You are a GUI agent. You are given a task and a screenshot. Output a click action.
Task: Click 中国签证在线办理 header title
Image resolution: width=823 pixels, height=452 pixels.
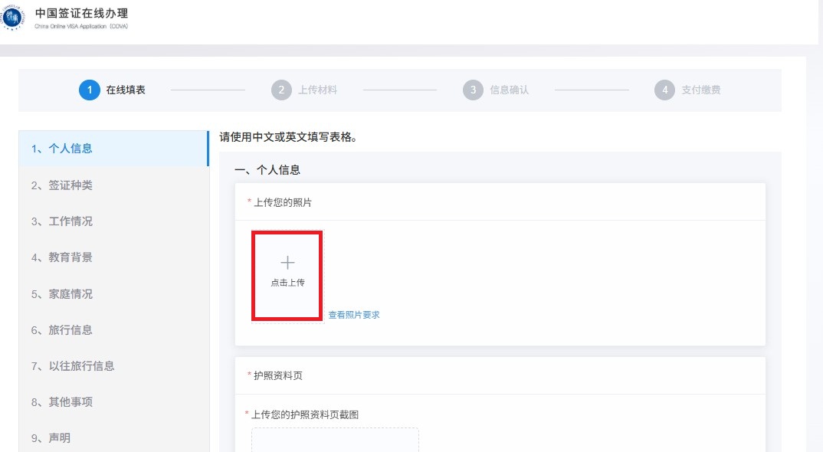82,13
